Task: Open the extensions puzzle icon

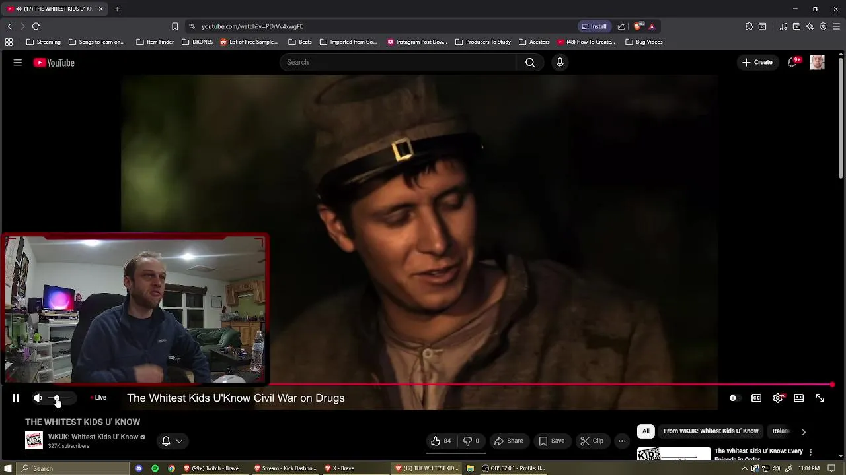Action: (749, 26)
